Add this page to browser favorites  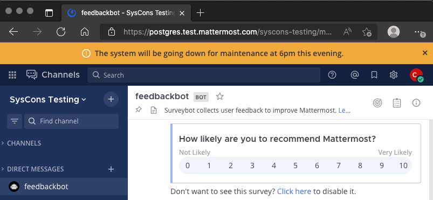(367, 32)
